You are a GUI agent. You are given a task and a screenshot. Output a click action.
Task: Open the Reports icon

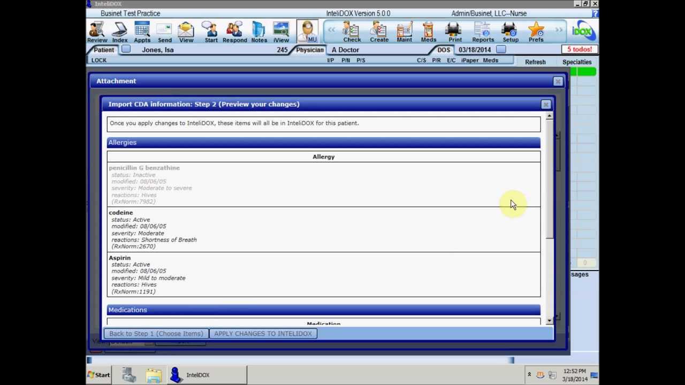click(x=483, y=32)
